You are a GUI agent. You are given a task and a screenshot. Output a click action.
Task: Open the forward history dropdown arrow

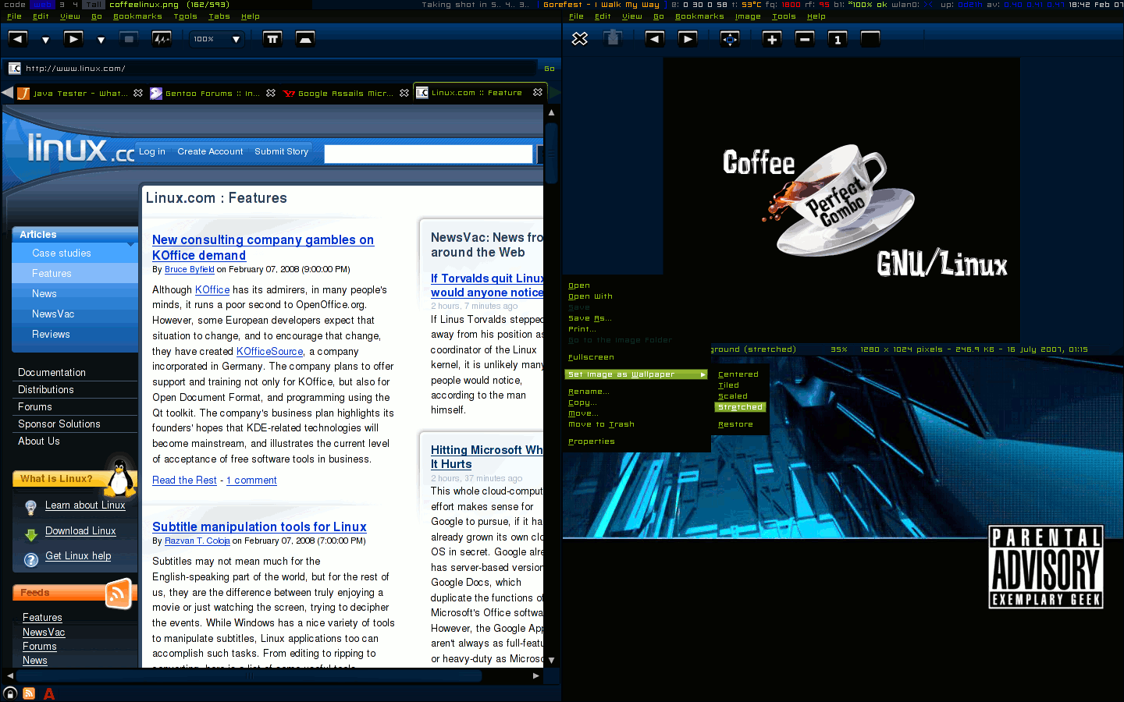click(x=101, y=39)
